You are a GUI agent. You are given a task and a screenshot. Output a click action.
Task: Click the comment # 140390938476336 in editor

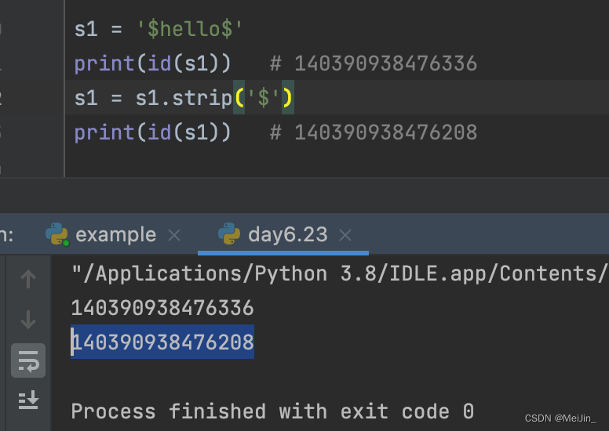tap(374, 63)
